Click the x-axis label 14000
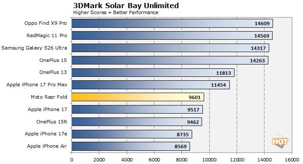Image resolution: width=303 pixels, height=164 pixels. [264, 160]
